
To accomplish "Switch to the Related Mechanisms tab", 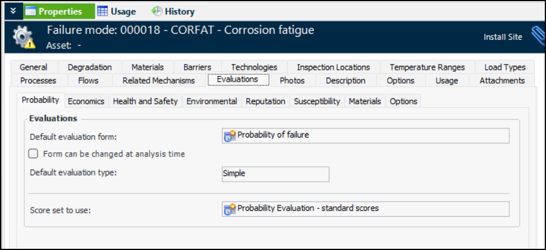I will [x=158, y=81].
